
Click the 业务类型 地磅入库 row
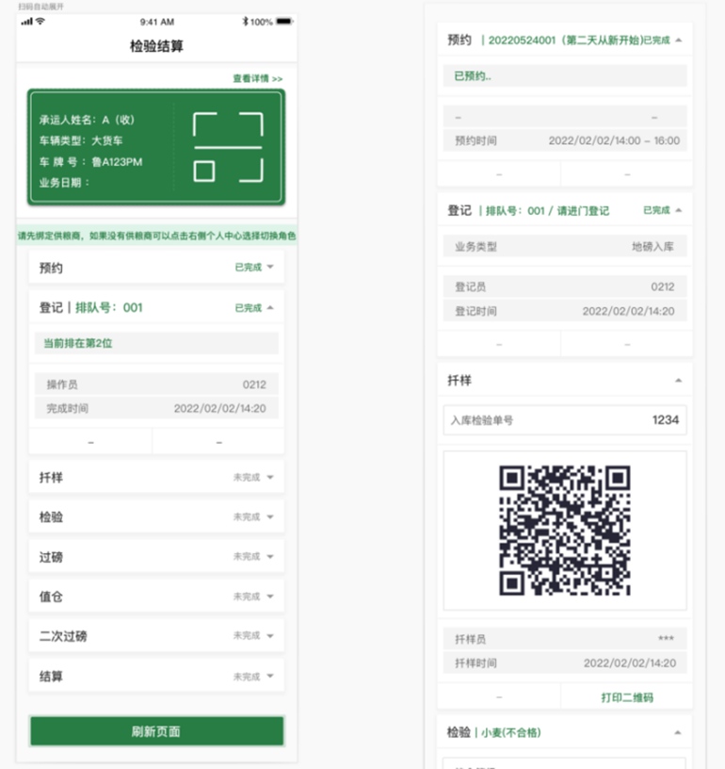(x=565, y=246)
